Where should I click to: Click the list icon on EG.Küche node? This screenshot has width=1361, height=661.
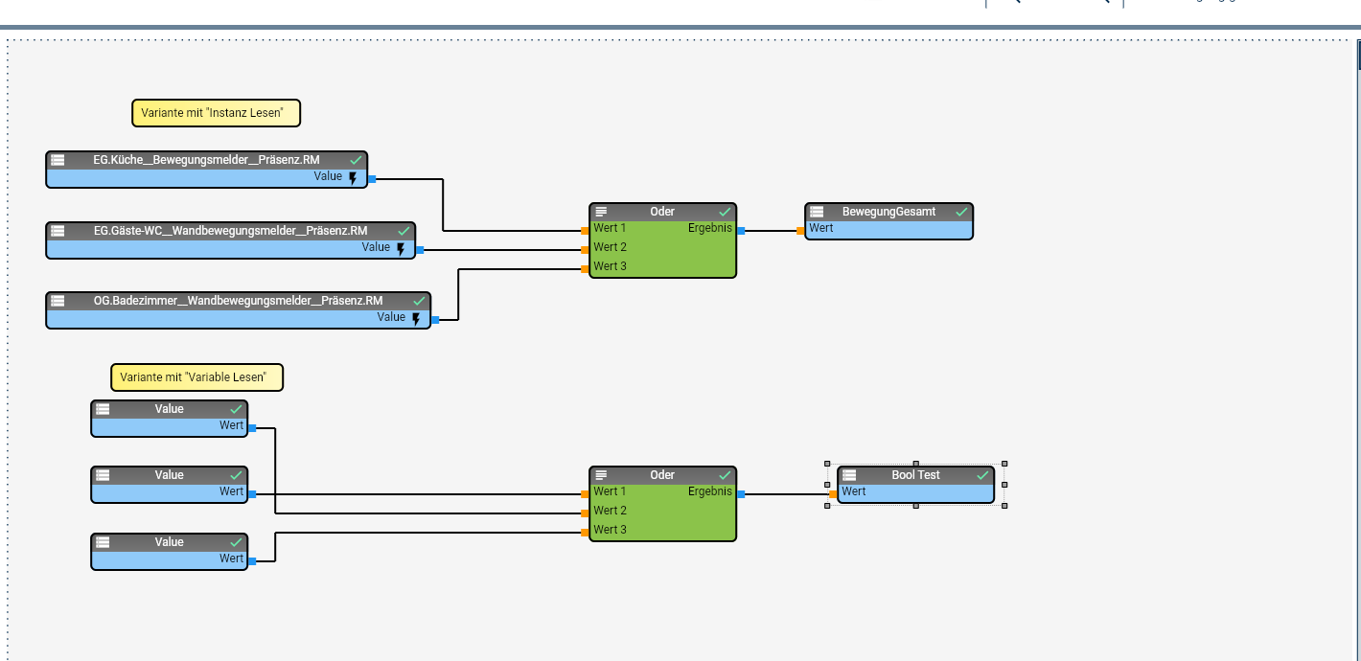(x=58, y=160)
